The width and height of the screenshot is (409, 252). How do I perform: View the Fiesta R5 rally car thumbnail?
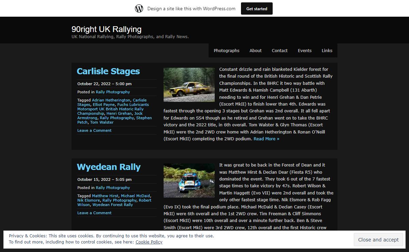[189, 180]
